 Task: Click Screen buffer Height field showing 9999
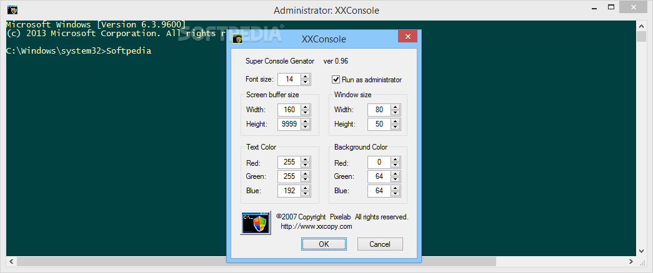pyautogui.click(x=290, y=124)
